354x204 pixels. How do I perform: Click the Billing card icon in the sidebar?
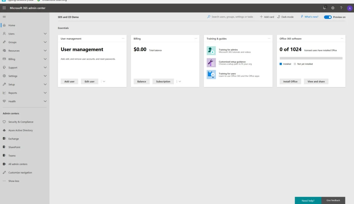click(4, 59)
